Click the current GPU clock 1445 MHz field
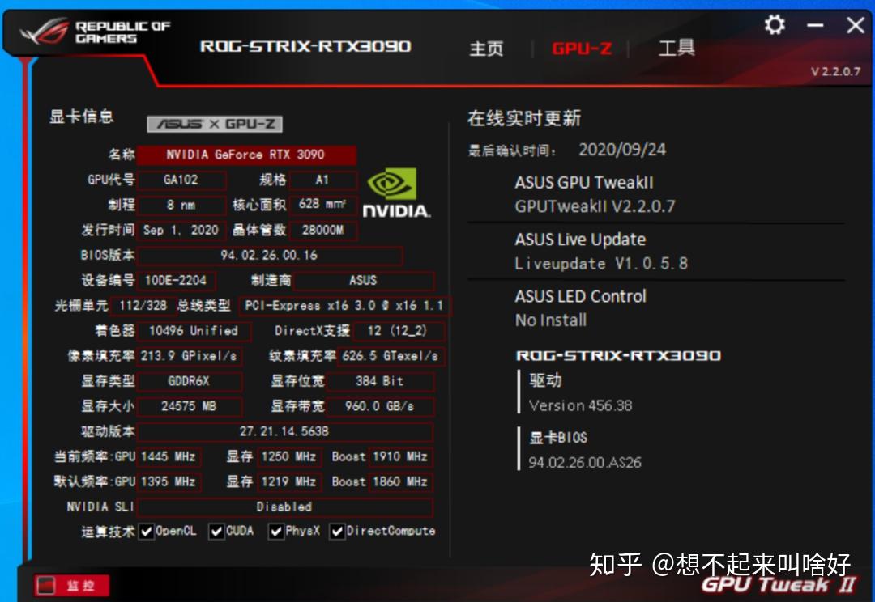The image size is (875, 602). (169, 457)
